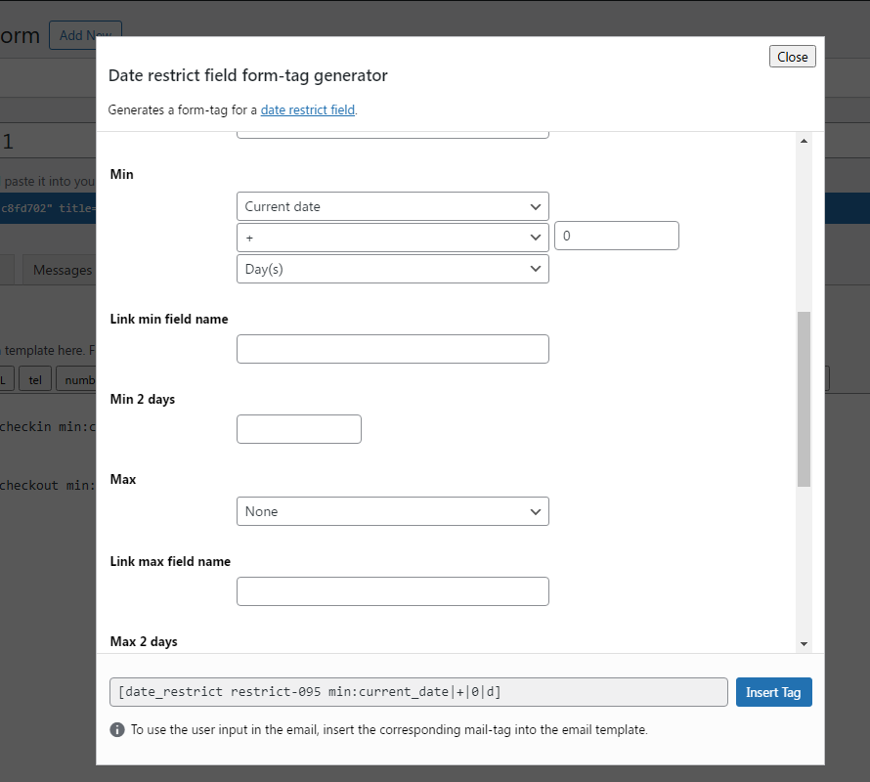Screen dimensions: 870x782
Task: Click the 'Max 2 days' label
Action: tap(144, 641)
